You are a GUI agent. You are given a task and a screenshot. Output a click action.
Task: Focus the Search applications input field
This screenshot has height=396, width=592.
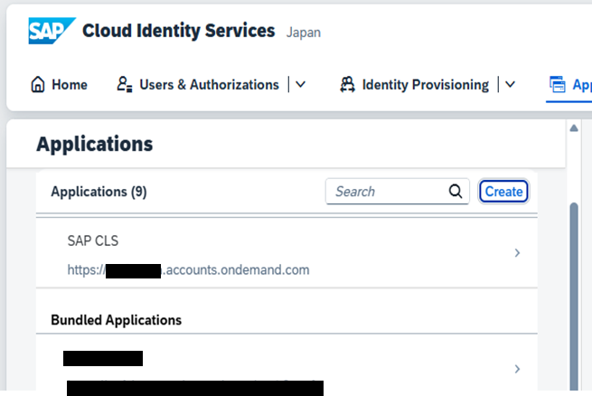pyautogui.click(x=387, y=192)
